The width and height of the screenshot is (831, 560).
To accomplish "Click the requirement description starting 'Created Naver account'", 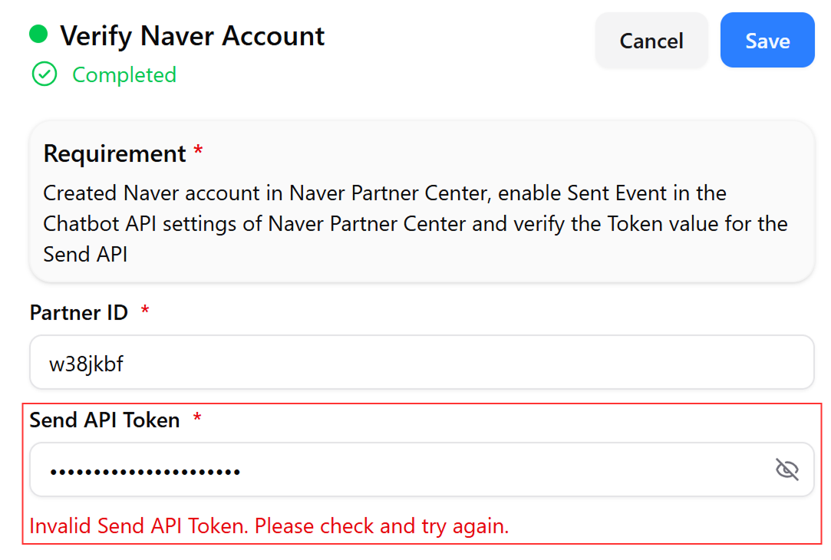I will tap(416, 223).
